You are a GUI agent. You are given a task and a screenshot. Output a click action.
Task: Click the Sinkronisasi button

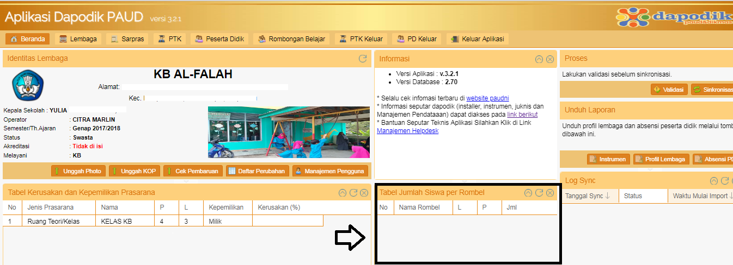point(712,90)
